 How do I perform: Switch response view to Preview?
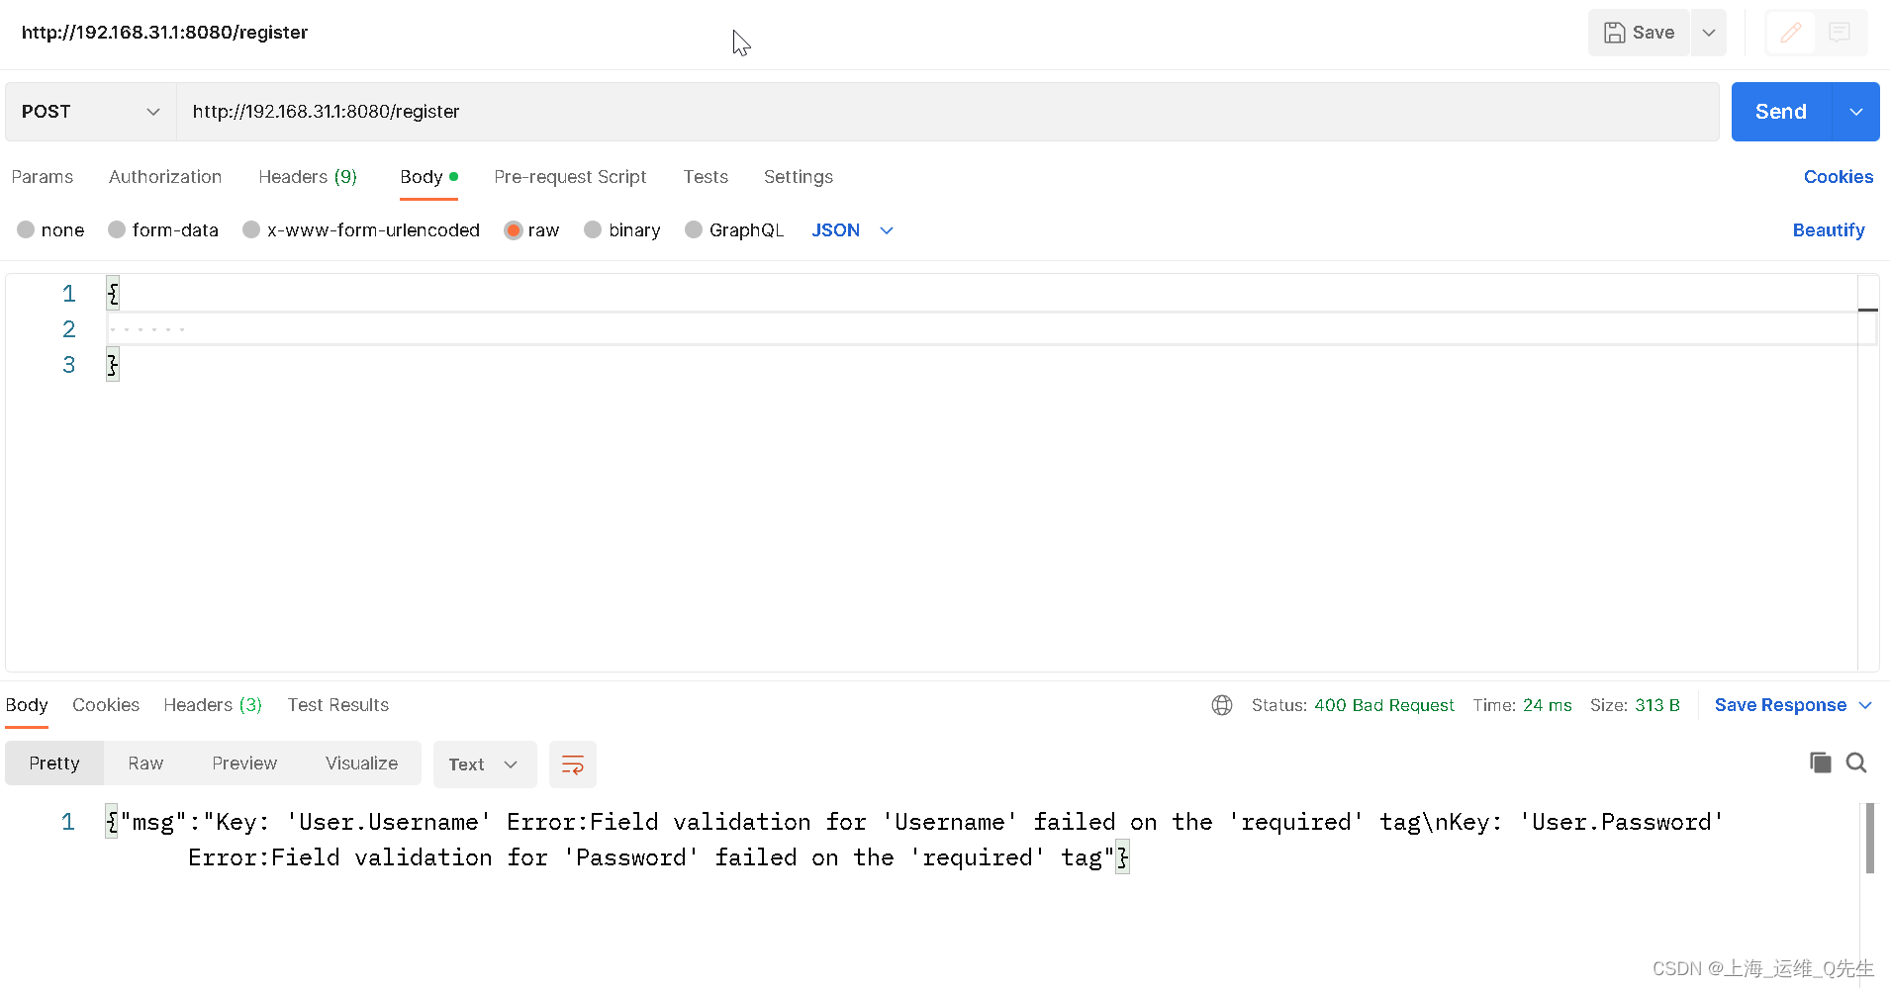pyautogui.click(x=244, y=763)
